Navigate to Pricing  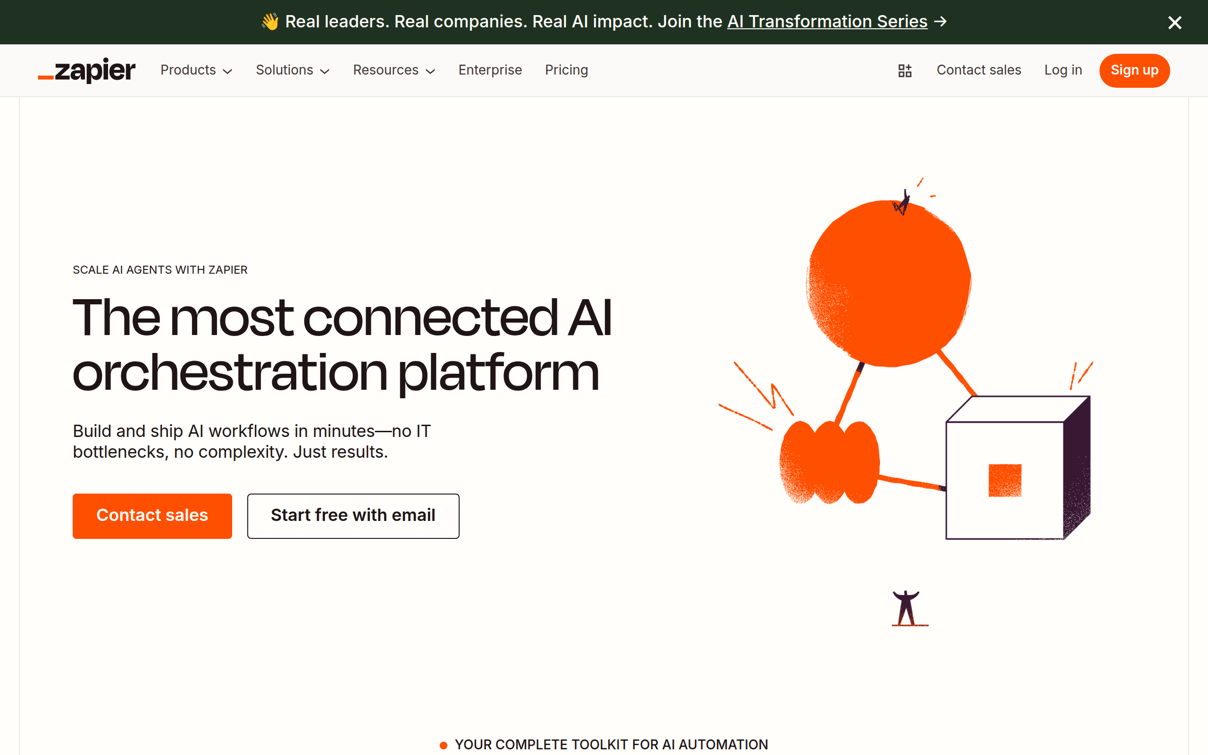567,70
